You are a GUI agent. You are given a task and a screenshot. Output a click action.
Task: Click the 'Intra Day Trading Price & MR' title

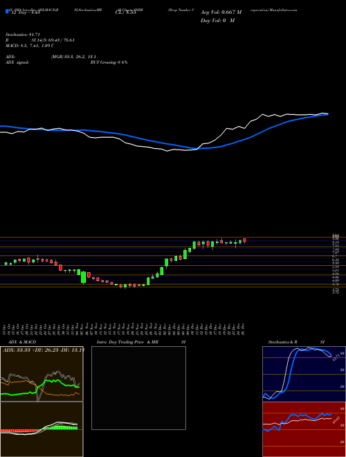pos(127,342)
